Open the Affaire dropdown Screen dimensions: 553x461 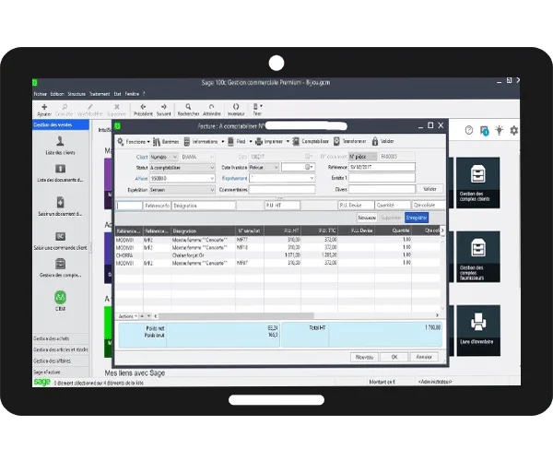182,179
